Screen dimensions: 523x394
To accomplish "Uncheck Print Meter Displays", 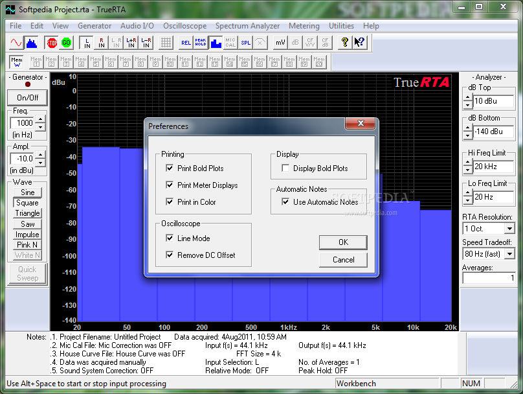I will [x=170, y=185].
